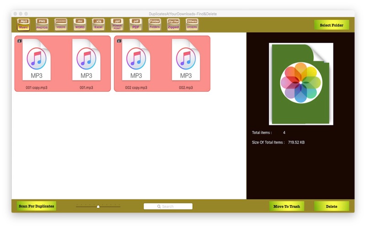The image size is (366, 228).
Task: Click the 002 copy.mp3 file name label
Action: click(136, 88)
